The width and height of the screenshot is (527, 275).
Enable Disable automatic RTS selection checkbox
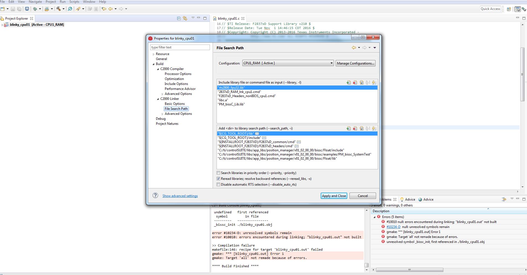pyautogui.click(x=218, y=185)
